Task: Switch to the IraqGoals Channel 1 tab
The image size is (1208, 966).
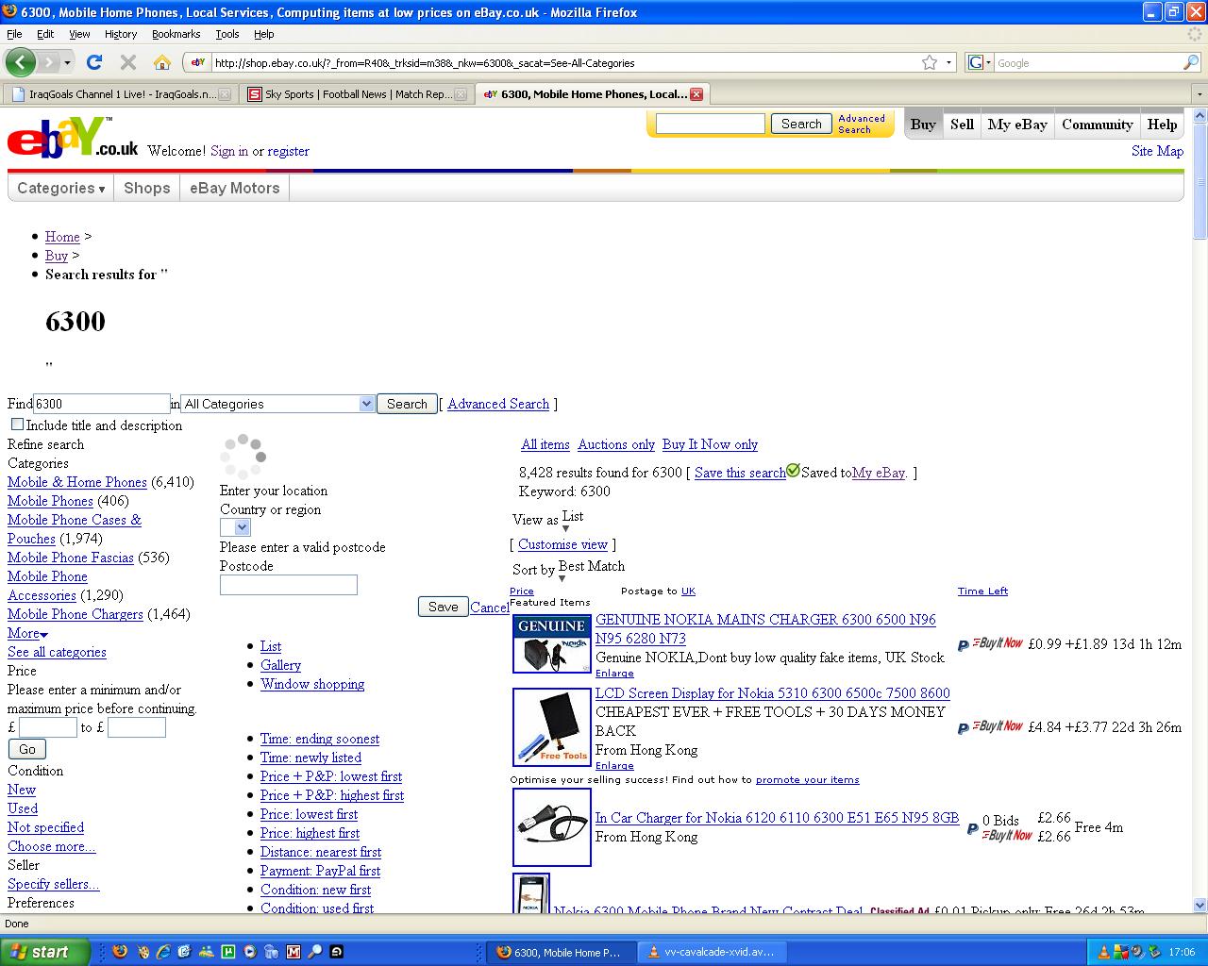Action: [x=121, y=94]
